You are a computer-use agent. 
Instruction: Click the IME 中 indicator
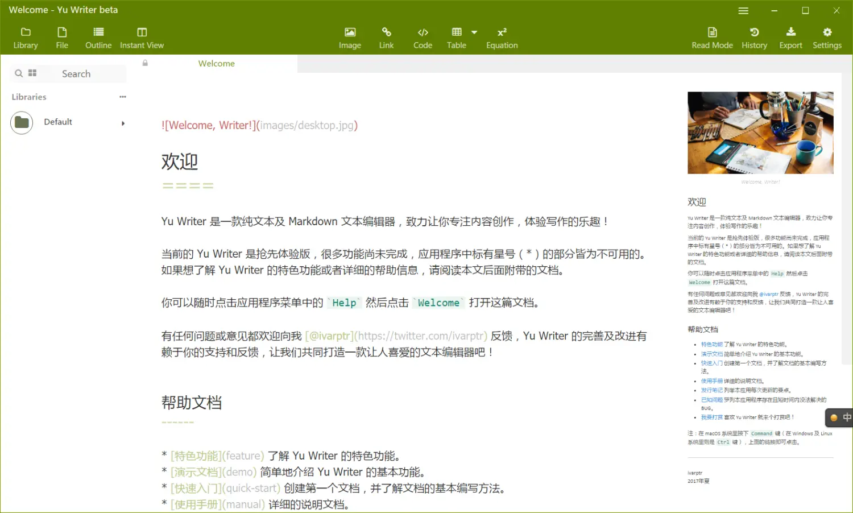846,417
